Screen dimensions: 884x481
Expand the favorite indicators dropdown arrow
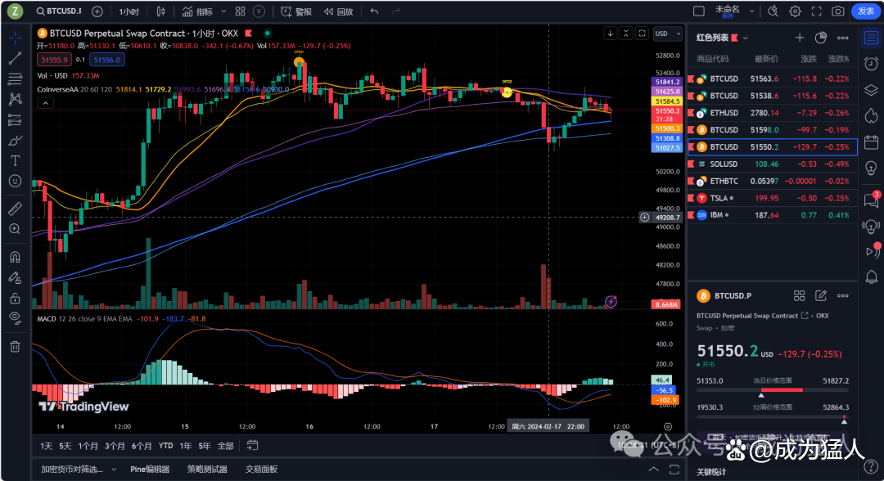click(223, 11)
